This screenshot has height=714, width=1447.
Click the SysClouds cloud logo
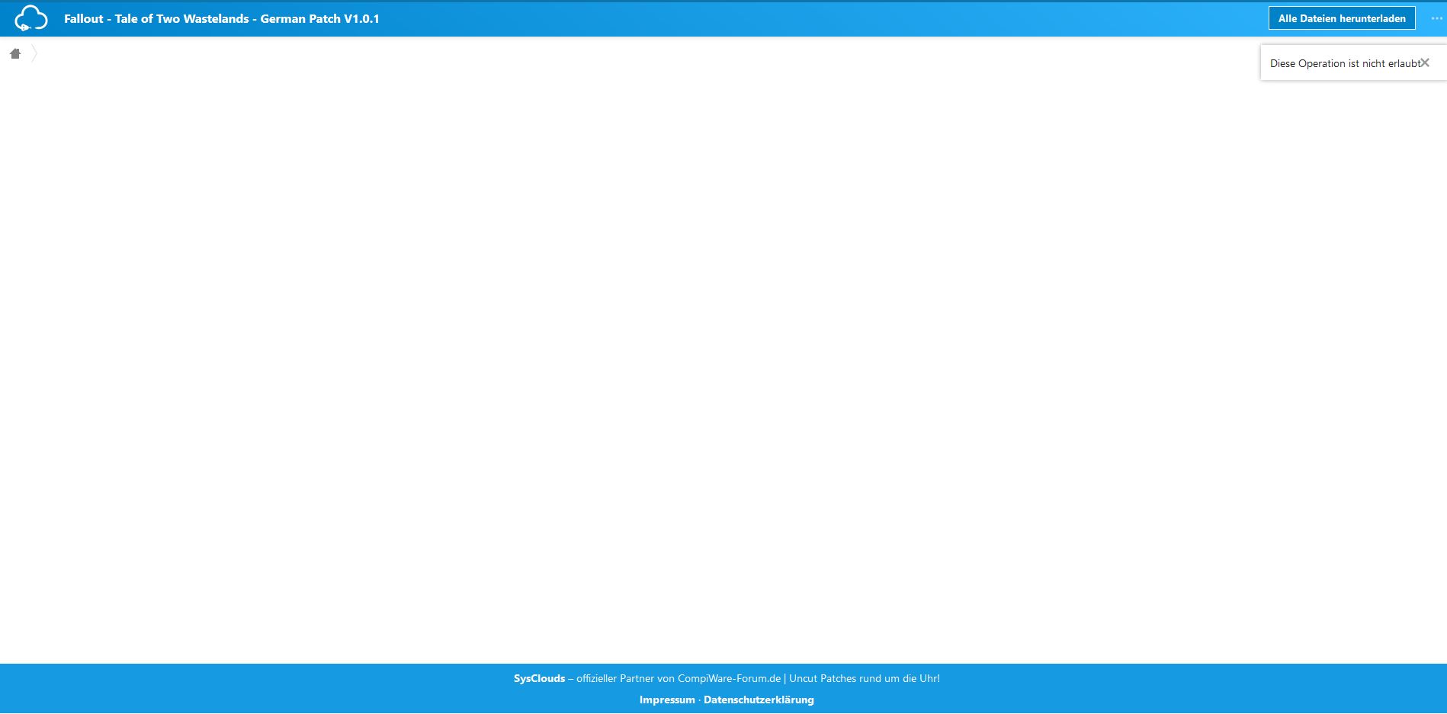coord(31,18)
